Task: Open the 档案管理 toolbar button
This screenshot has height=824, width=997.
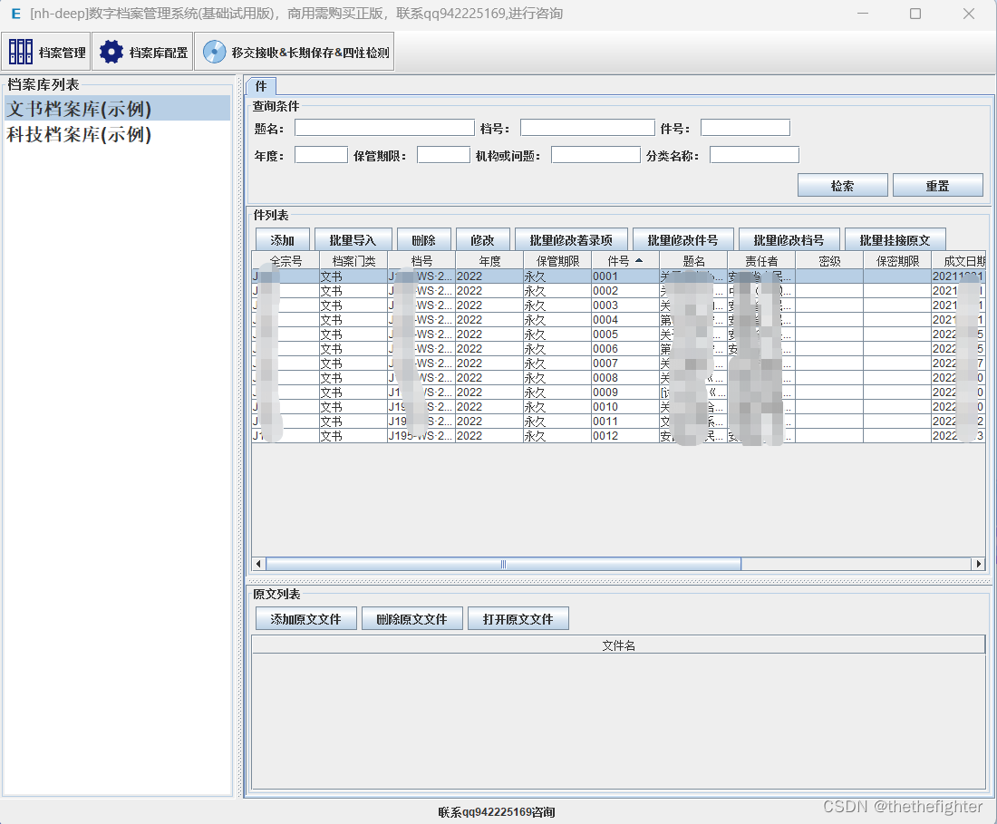Action: [46, 52]
